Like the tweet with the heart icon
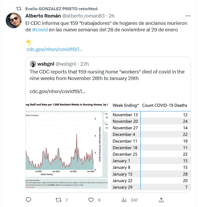 click(x=91, y=200)
